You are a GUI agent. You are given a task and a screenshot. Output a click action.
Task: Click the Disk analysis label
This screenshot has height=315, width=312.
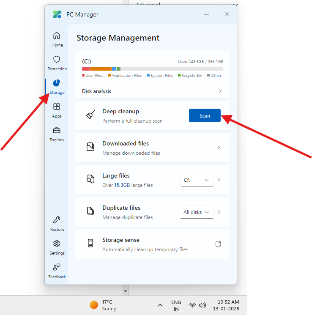[96, 91]
